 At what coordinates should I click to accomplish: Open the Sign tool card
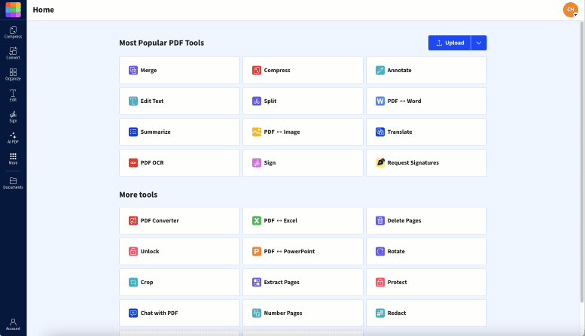click(303, 163)
